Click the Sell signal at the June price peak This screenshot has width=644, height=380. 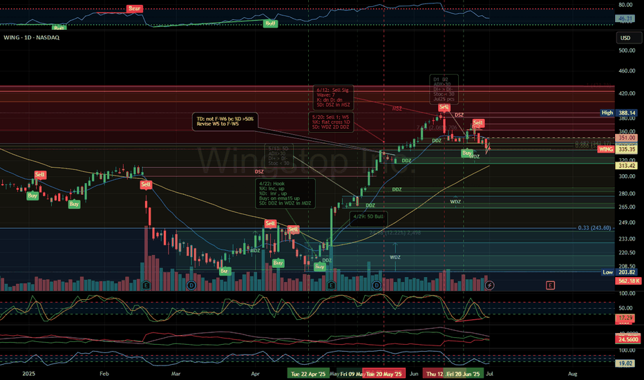coord(444,107)
